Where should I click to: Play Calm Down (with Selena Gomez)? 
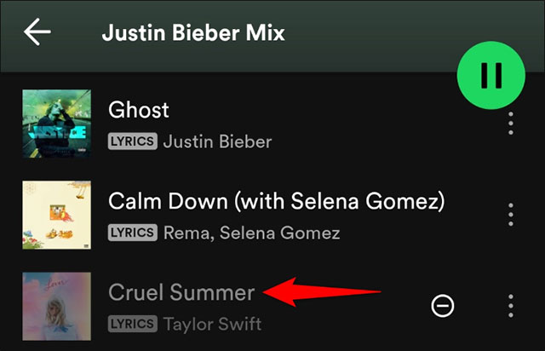coord(277,202)
